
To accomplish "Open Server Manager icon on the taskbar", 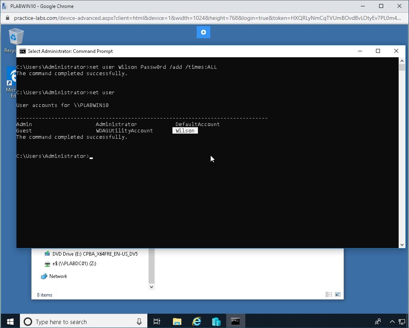I will 216,322.
